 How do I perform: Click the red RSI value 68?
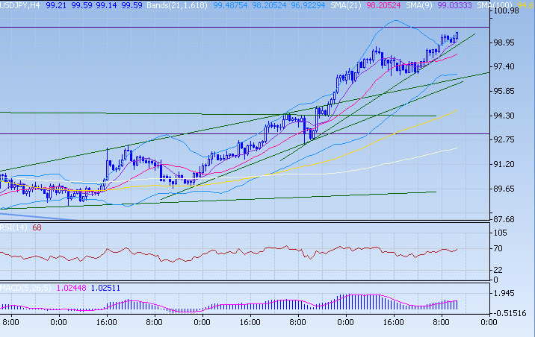36,227
